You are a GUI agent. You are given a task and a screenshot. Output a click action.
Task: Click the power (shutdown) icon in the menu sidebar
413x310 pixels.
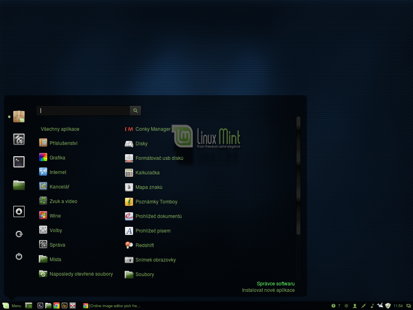coord(19,256)
